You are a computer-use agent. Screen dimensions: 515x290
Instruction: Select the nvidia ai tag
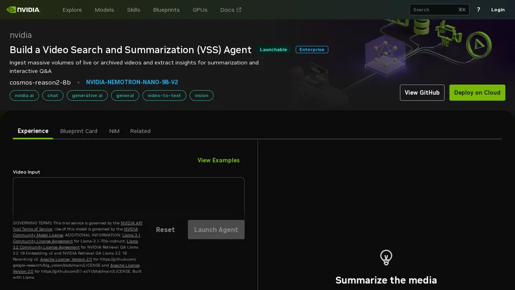pyautogui.click(x=24, y=96)
